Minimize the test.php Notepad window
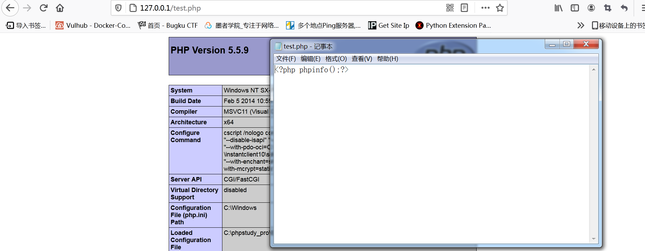 (x=552, y=44)
